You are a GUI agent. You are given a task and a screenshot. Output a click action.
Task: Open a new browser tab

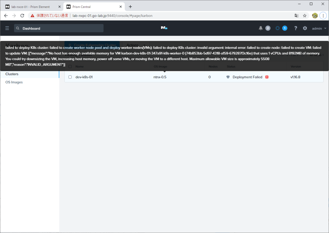pyautogui.click(x=130, y=7)
